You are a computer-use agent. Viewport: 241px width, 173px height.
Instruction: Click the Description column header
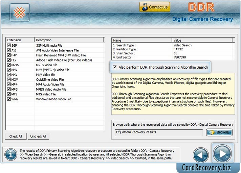(x=69, y=40)
